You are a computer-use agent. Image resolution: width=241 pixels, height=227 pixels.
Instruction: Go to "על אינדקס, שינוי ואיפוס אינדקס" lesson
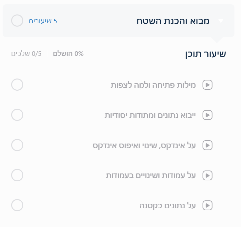(x=144, y=145)
